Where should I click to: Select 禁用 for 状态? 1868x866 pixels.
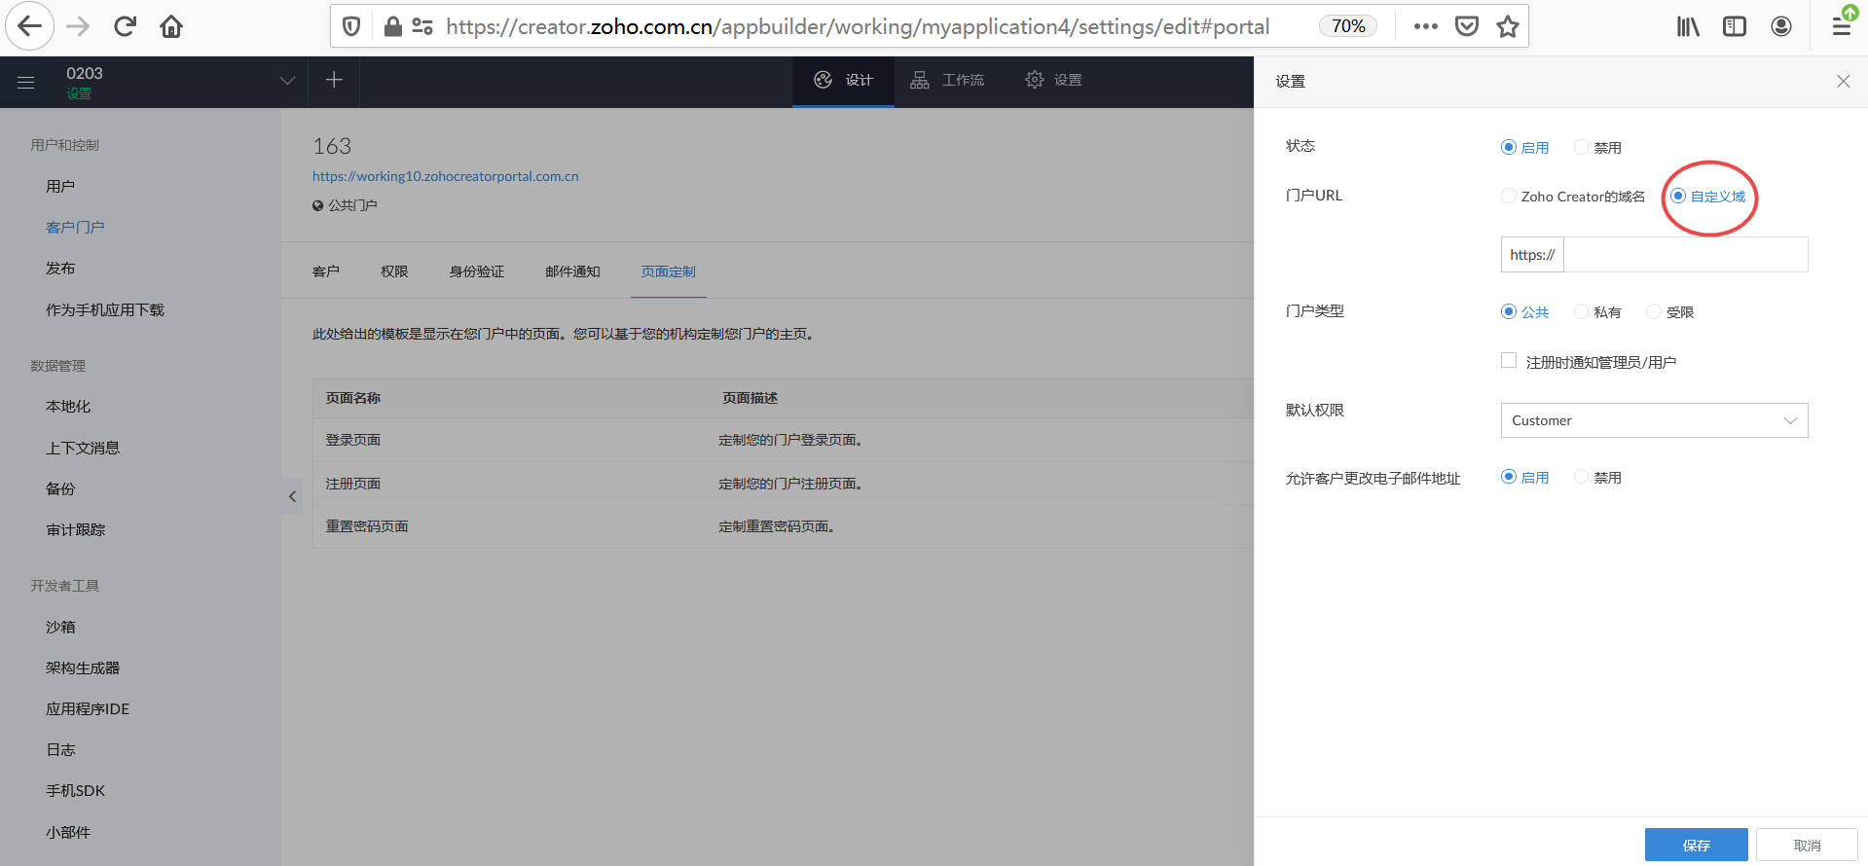tap(1581, 147)
